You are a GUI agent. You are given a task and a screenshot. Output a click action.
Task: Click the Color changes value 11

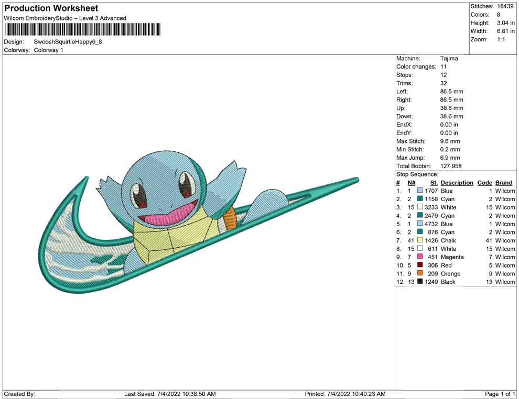coord(444,67)
